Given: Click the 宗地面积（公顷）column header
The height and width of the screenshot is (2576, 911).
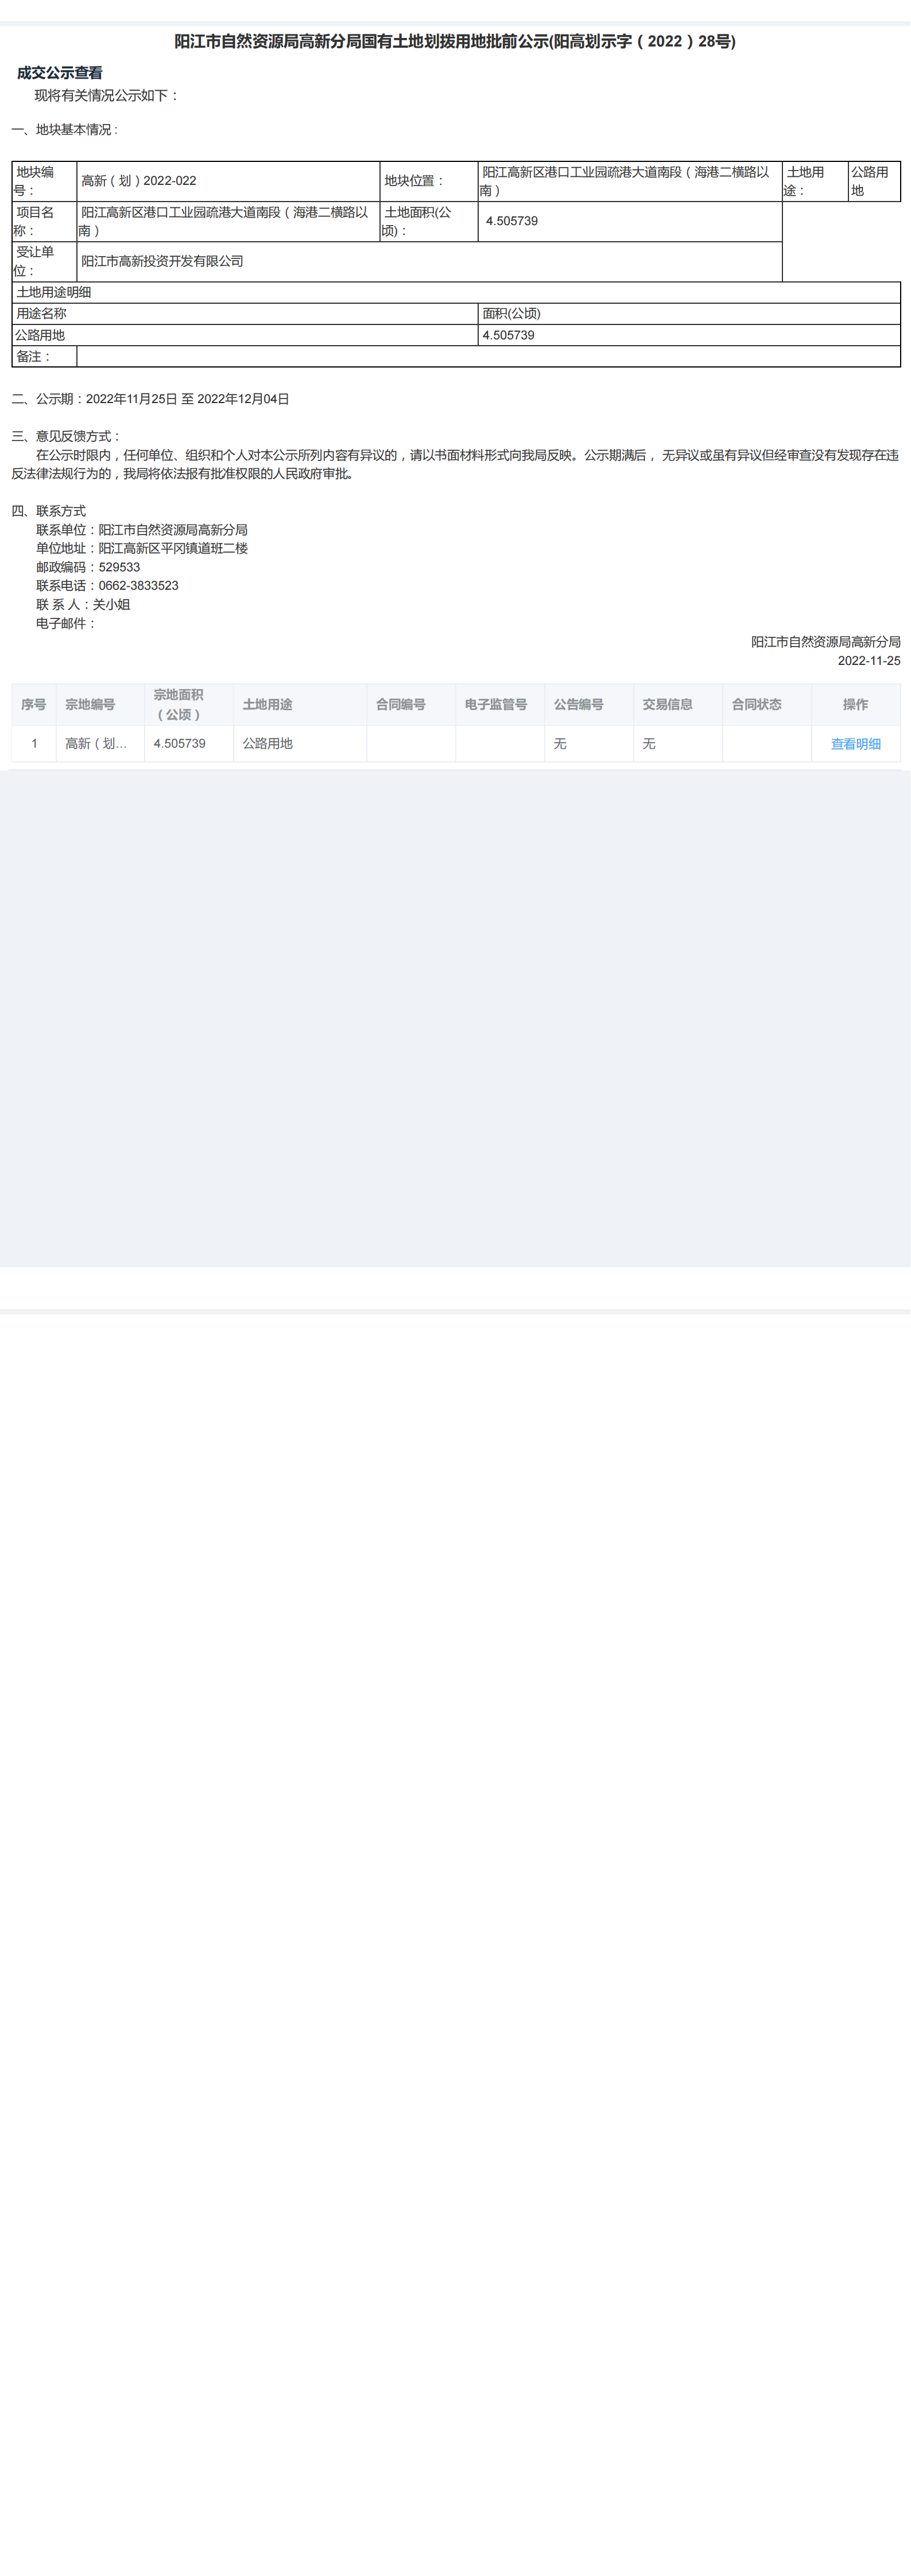Looking at the screenshot, I should (189, 705).
